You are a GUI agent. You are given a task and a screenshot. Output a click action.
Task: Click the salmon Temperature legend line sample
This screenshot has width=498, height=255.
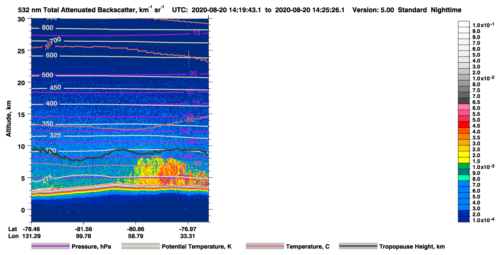pyautogui.click(x=265, y=247)
